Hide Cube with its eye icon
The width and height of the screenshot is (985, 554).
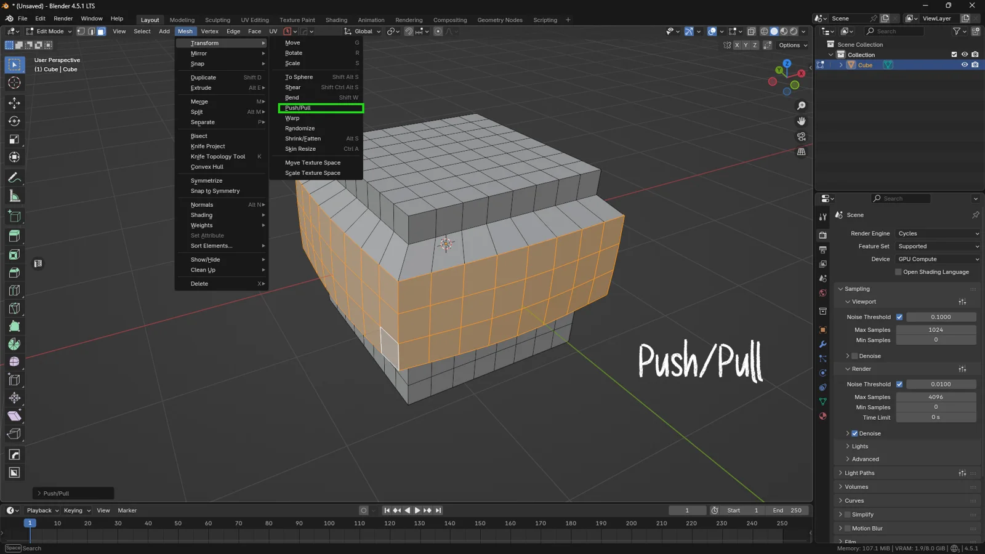[x=965, y=65]
